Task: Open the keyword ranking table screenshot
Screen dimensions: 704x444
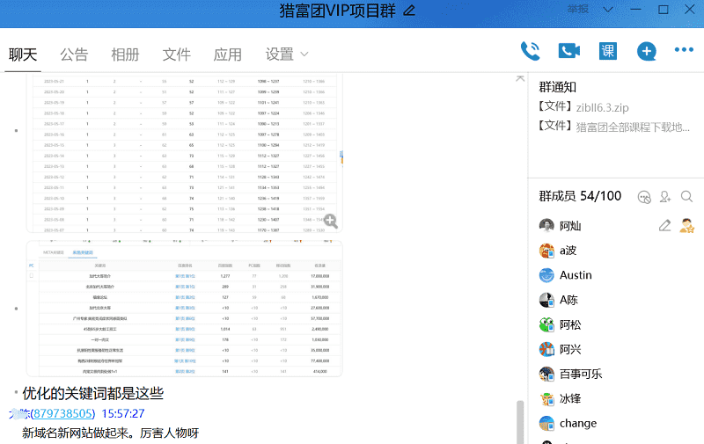Action: tap(185, 309)
